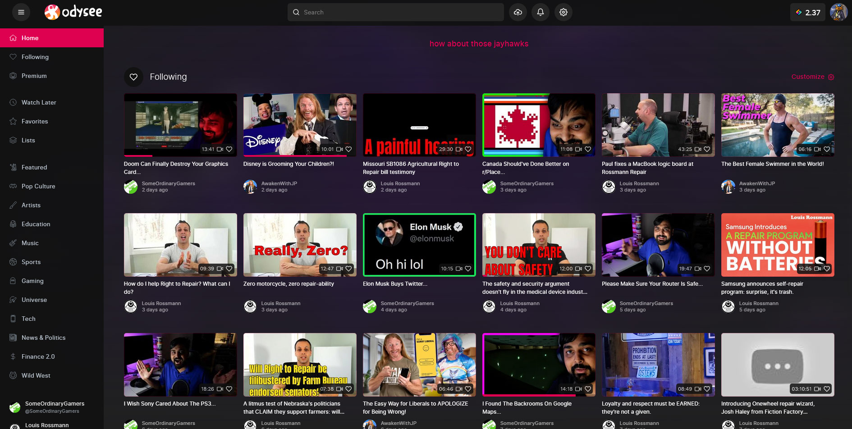Go to the Universe category
Image resolution: width=852 pixels, height=429 pixels.
pos(52,300)
